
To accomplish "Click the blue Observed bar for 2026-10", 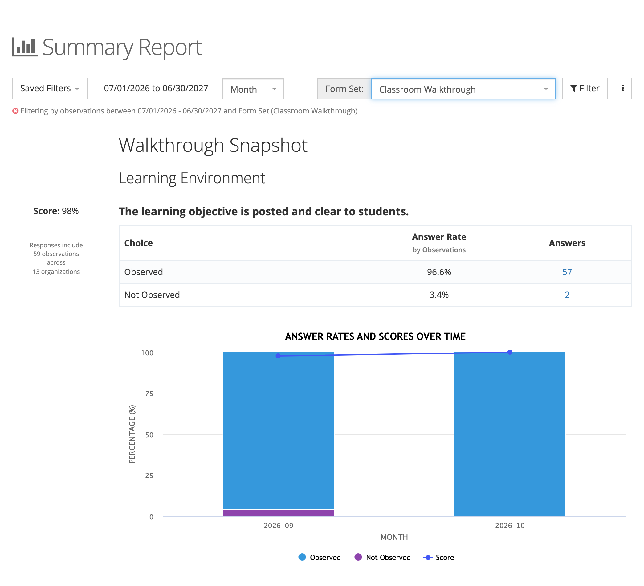I will pos(510,434).
